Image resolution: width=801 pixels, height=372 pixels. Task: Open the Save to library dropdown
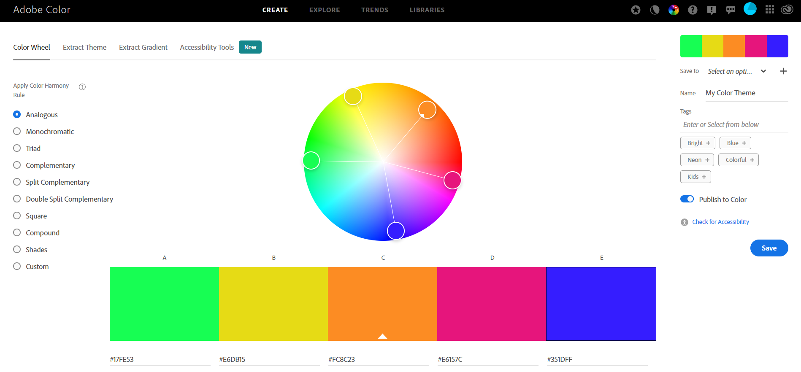(x=737, y=71)
